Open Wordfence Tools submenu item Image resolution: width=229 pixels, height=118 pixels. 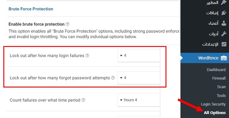tap(221, 95)
